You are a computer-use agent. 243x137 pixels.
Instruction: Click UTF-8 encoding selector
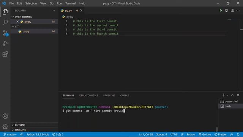click(174, 134)
